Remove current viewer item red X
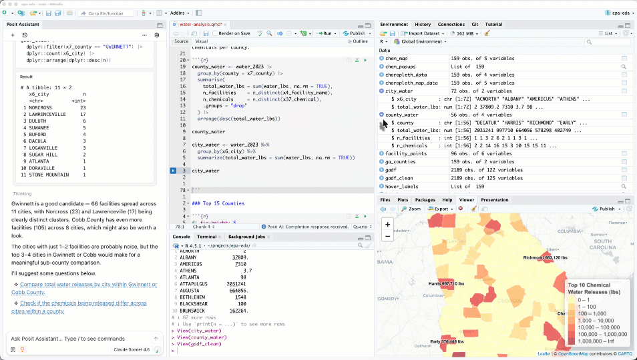The width and height of the screenshot is (637, 360). pos(461,209)
